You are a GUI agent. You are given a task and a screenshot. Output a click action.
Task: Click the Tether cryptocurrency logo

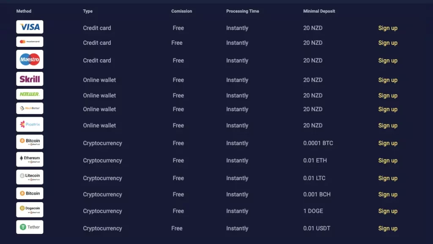tap(30, 227)
